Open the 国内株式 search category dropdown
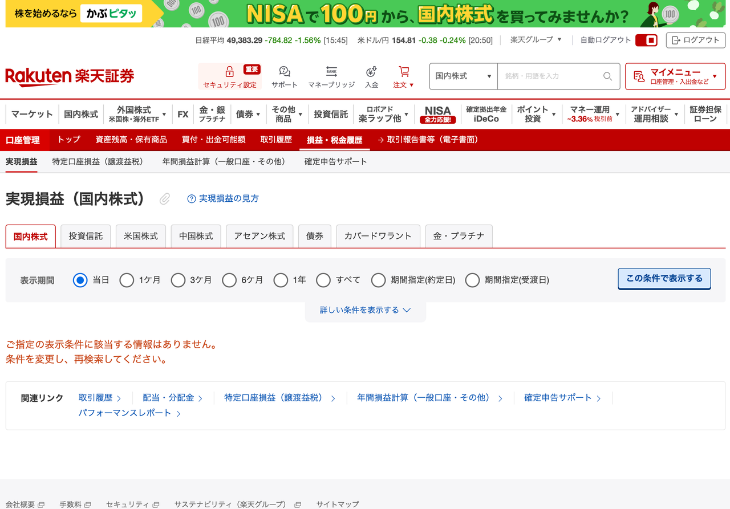The height and width of the screenshot is (509, 730). coord(463,76)
